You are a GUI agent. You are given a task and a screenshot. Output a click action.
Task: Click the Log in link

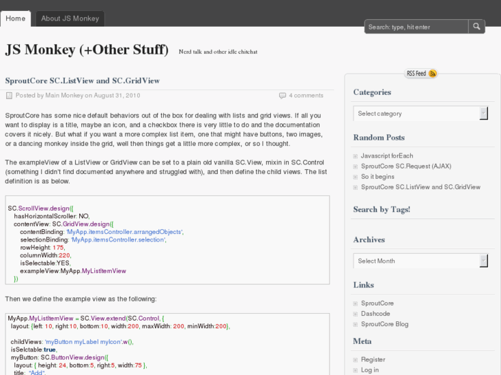[x=370, y=369]
